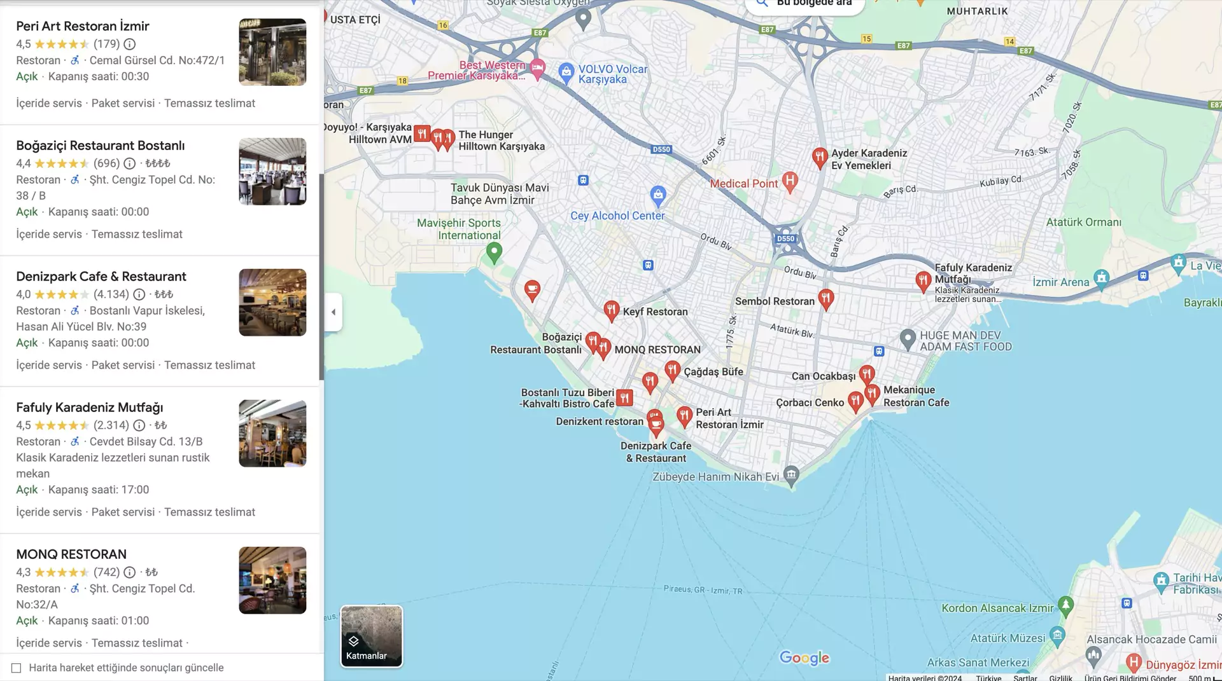Image resolution: width=1222 pixels, height=681 pixels.
Task: Collapse the results panel with the left chevron
Action: pos(333,312)
